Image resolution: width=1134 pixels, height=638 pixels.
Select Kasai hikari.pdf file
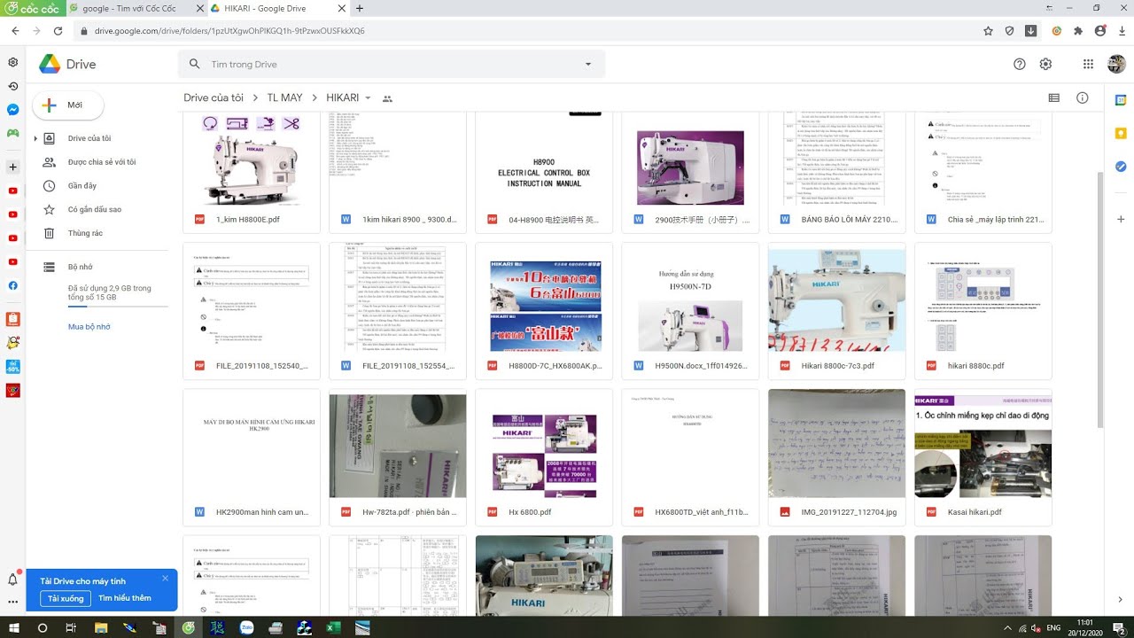coord(983,457)
